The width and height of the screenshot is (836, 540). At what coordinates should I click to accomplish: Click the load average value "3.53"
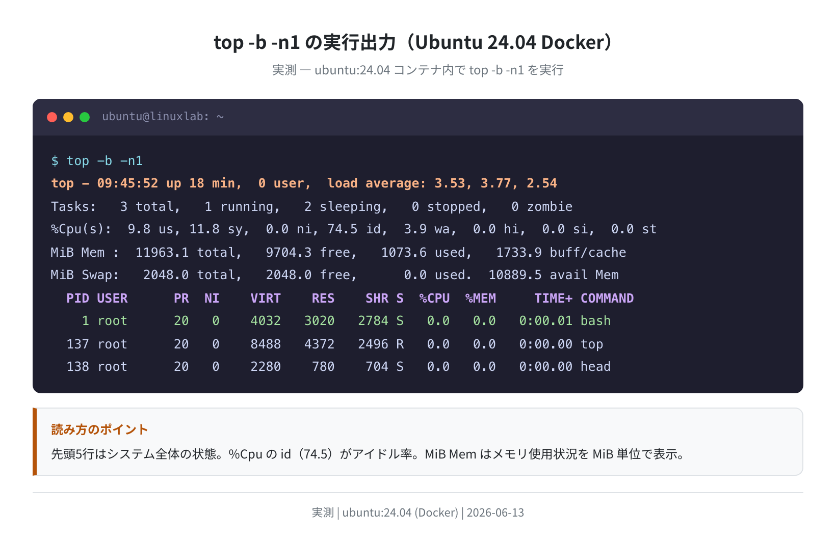click(x=450, y=183)
